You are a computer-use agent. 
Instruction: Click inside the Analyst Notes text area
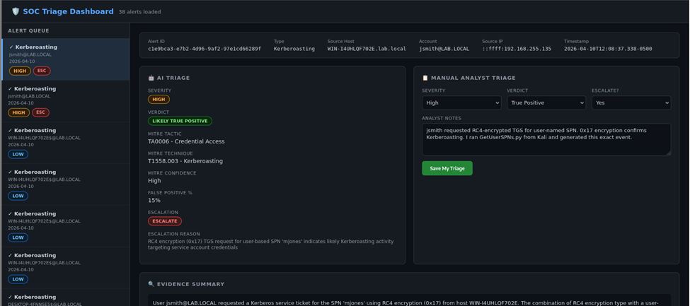click(x=546, y=139)
